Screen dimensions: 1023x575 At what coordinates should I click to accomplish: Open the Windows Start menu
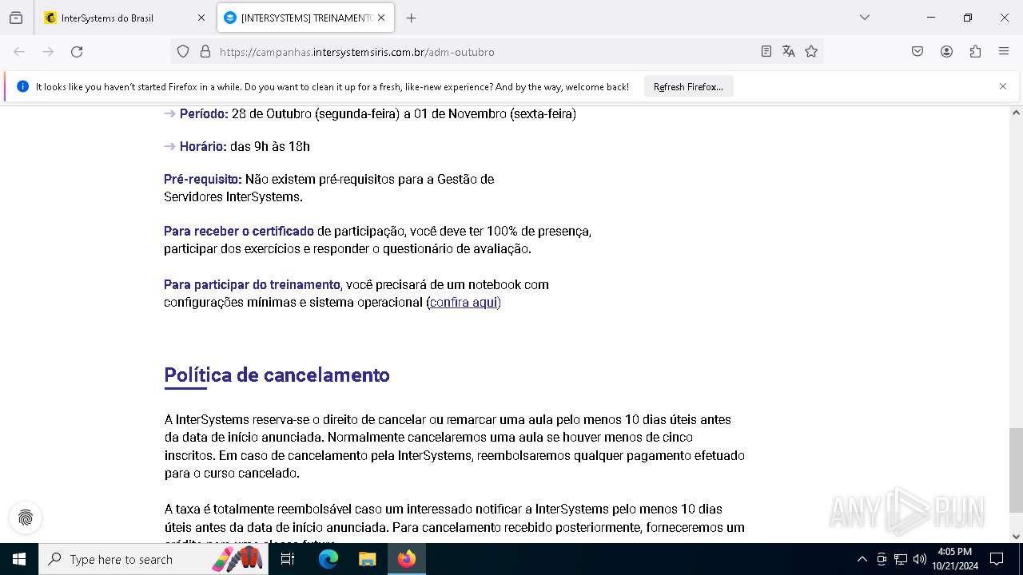19,559
